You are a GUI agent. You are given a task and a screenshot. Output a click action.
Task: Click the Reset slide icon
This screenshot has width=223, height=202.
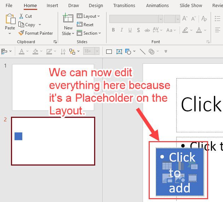tap(79, 24)
